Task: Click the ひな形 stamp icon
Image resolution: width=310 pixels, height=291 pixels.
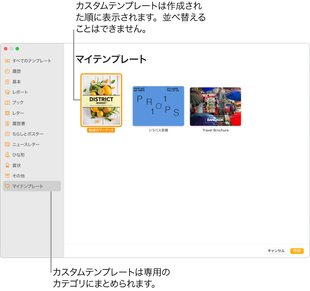Action: pyautogui.click(x=7, y=155)
